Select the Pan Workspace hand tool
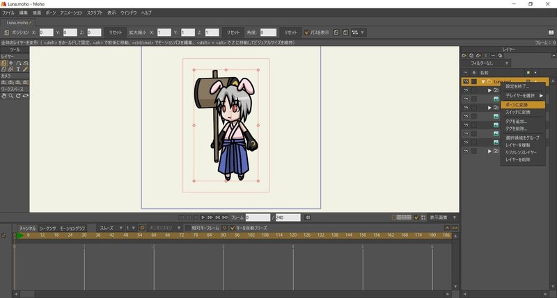This screenshot has width=557, height=298. pyautogui.click(x=3, y=95)
